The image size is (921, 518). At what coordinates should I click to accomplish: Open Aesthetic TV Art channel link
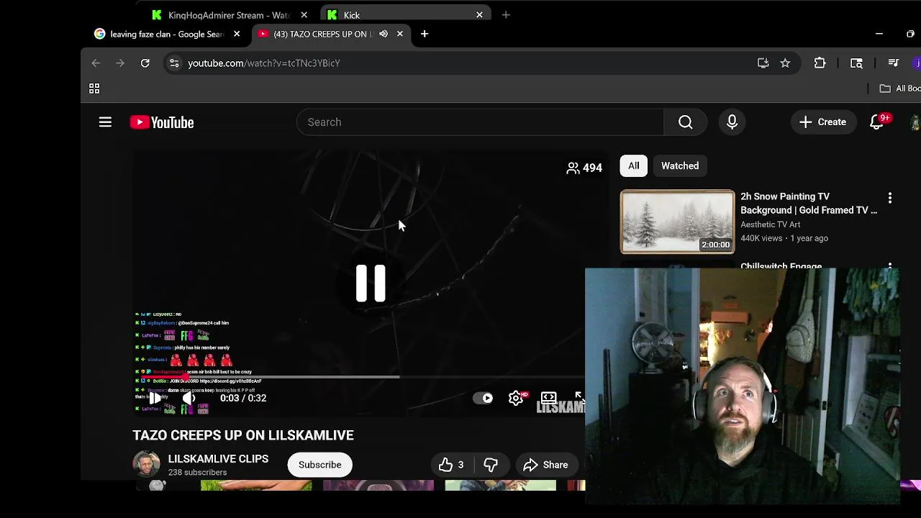click(x=770, y=224)
